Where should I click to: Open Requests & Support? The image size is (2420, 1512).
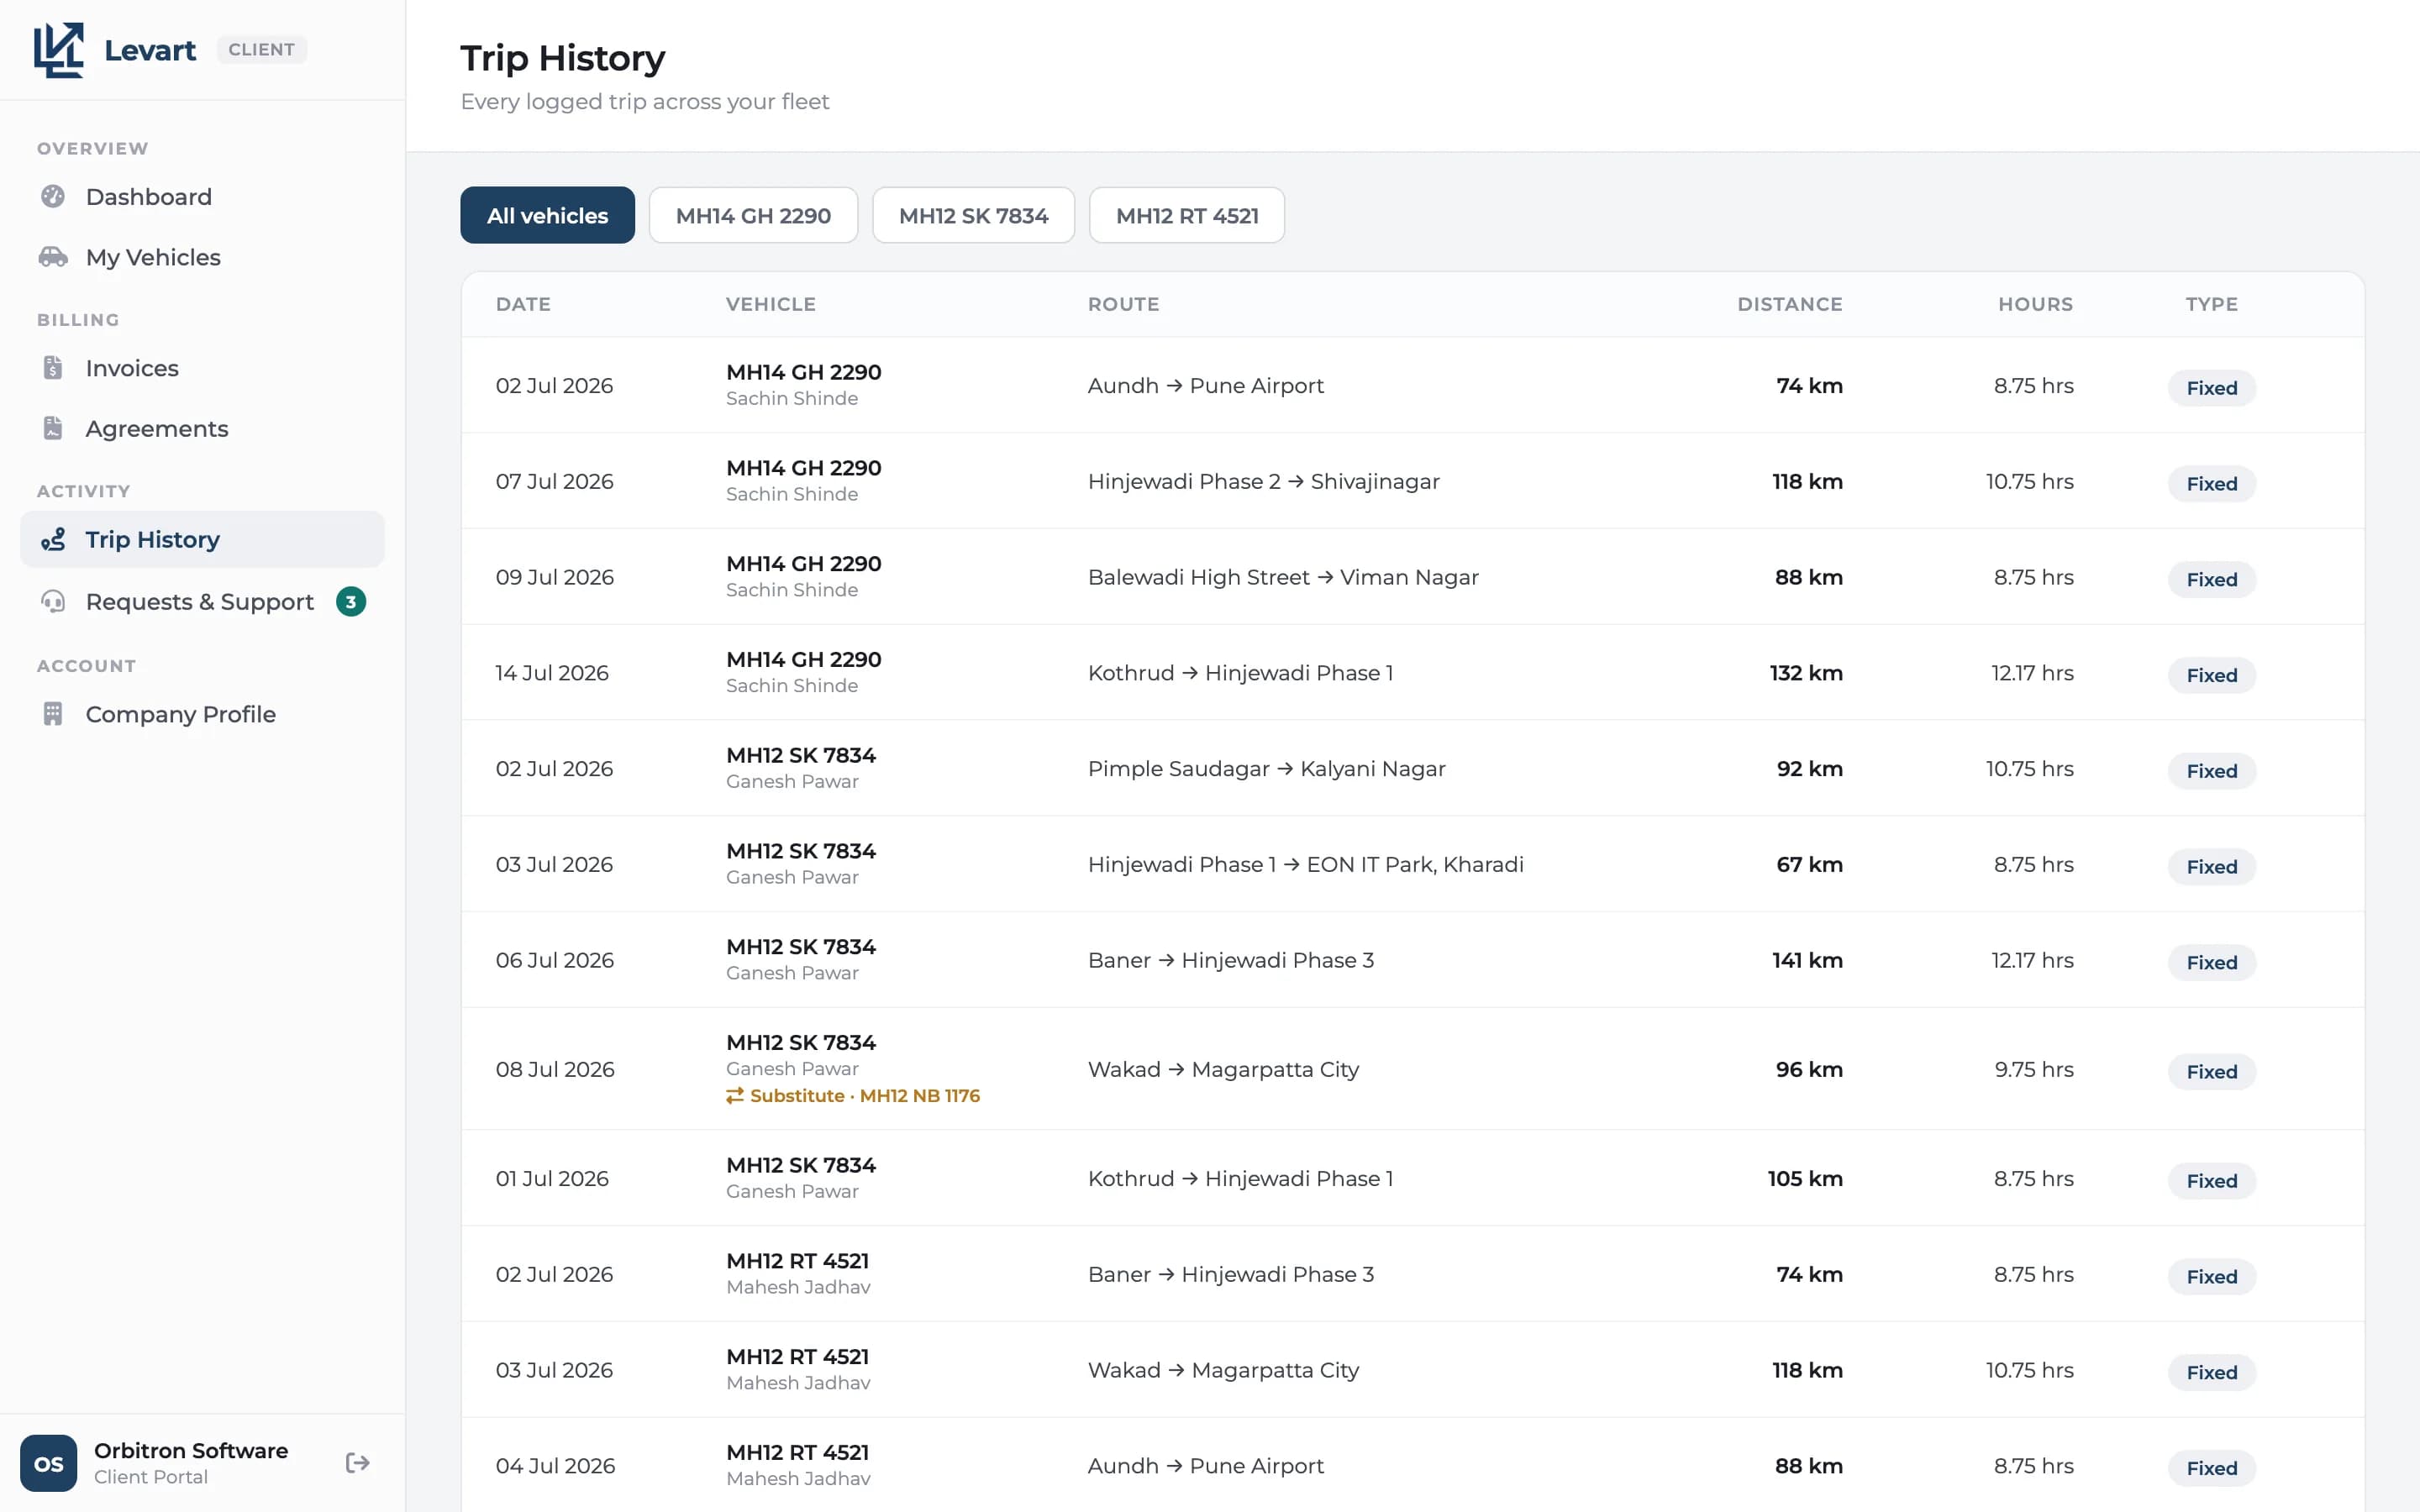tap(202, 602)
